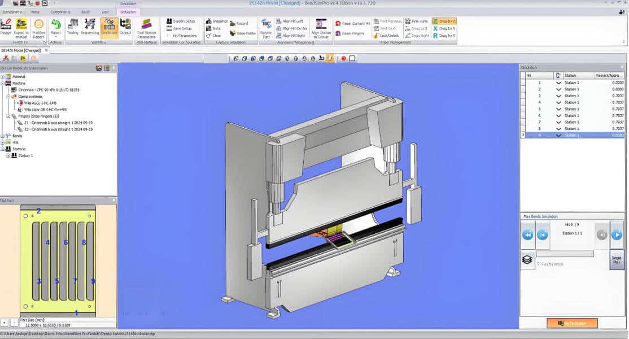
Task: Click Align Hit Center
Action: [292, 28]
